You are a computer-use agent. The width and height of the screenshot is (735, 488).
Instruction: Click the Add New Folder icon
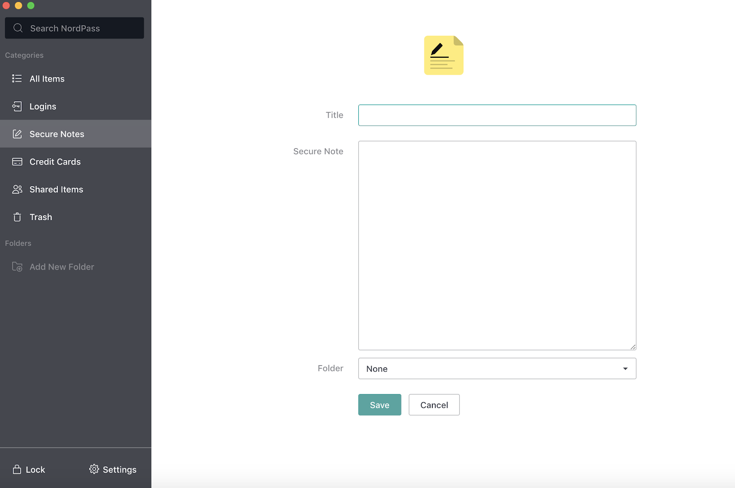(17, 266)
